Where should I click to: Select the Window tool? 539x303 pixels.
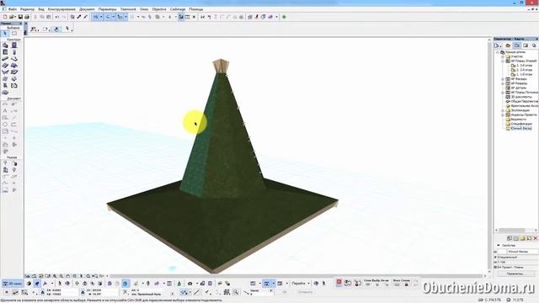(5, 52)
